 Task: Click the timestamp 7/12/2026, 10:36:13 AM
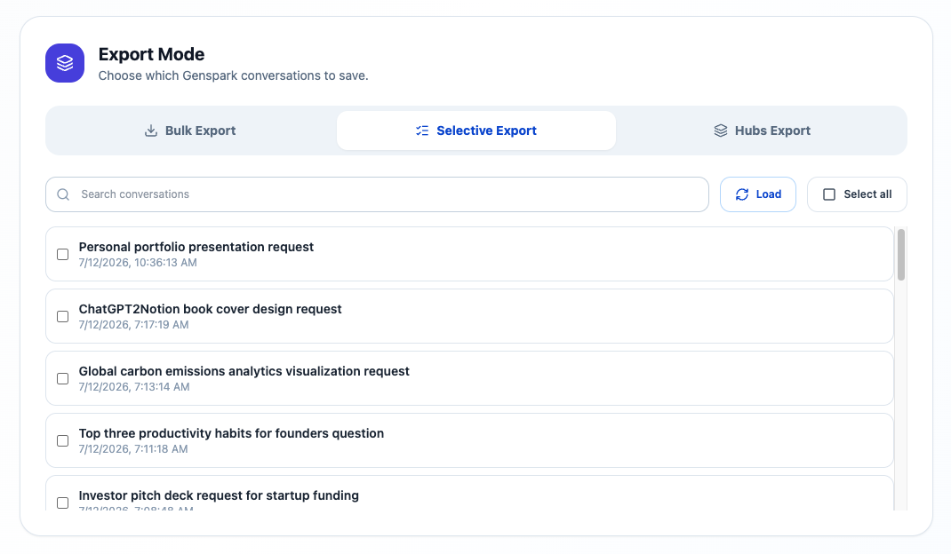pos(138,263)
